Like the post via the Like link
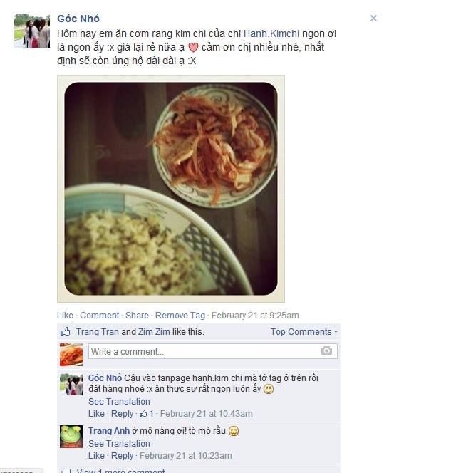Viewport: 456px width, 473px height. pos(65,316)
